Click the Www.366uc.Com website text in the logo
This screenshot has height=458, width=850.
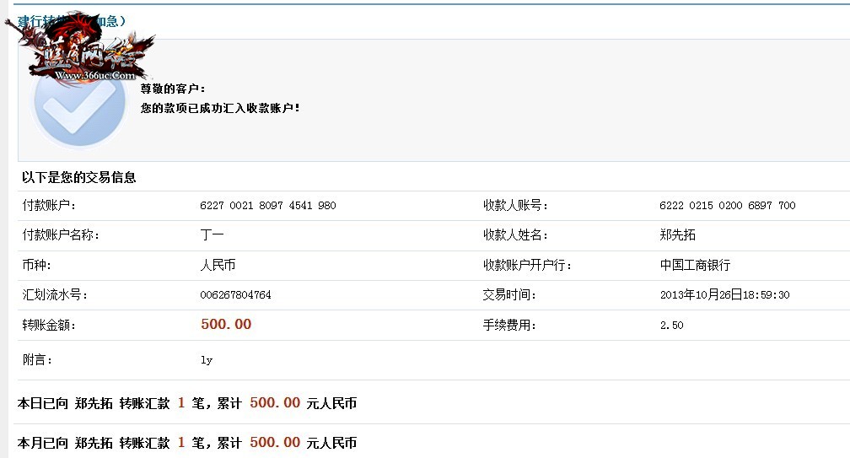pyautogui.click(x=94, y=75)
